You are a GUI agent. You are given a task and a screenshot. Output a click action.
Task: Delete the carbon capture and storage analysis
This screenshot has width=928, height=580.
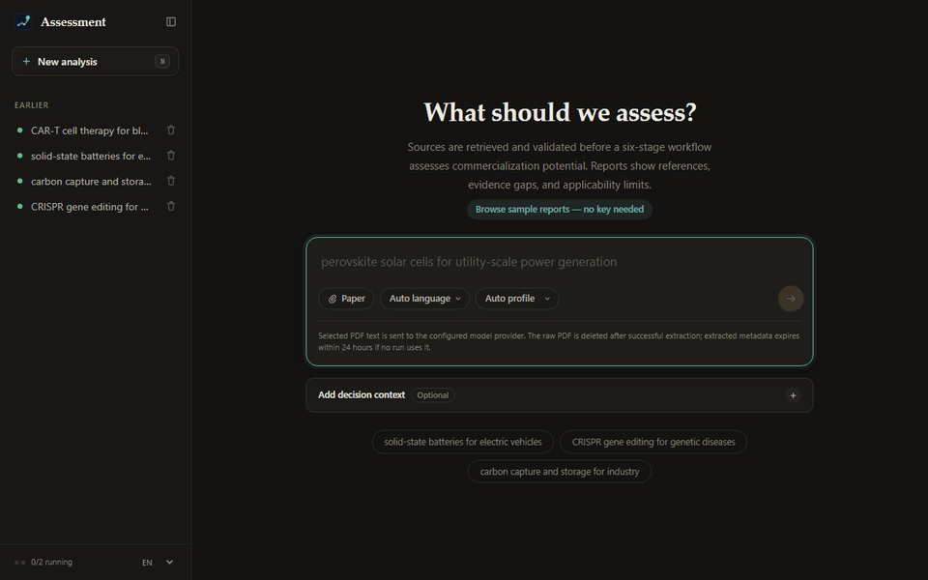pyautogui.click(x=171, y=181)
